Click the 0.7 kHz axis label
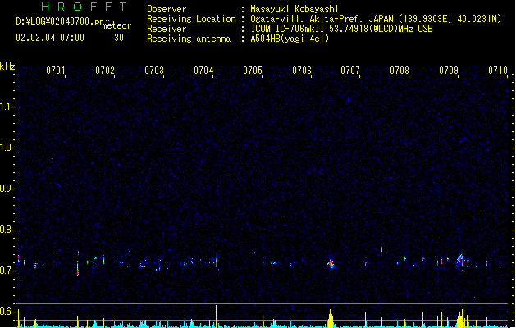 (x=7, y=271)
